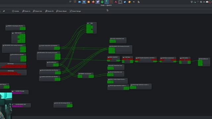This screenshot has height=119, width=212.
Task: Select the WEBRTC VoiceEngine node between the sinks
Action: point(86,75)
